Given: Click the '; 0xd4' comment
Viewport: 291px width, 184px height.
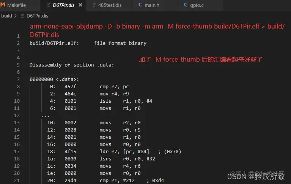Looking at the screenshot, I should point(155,180).
